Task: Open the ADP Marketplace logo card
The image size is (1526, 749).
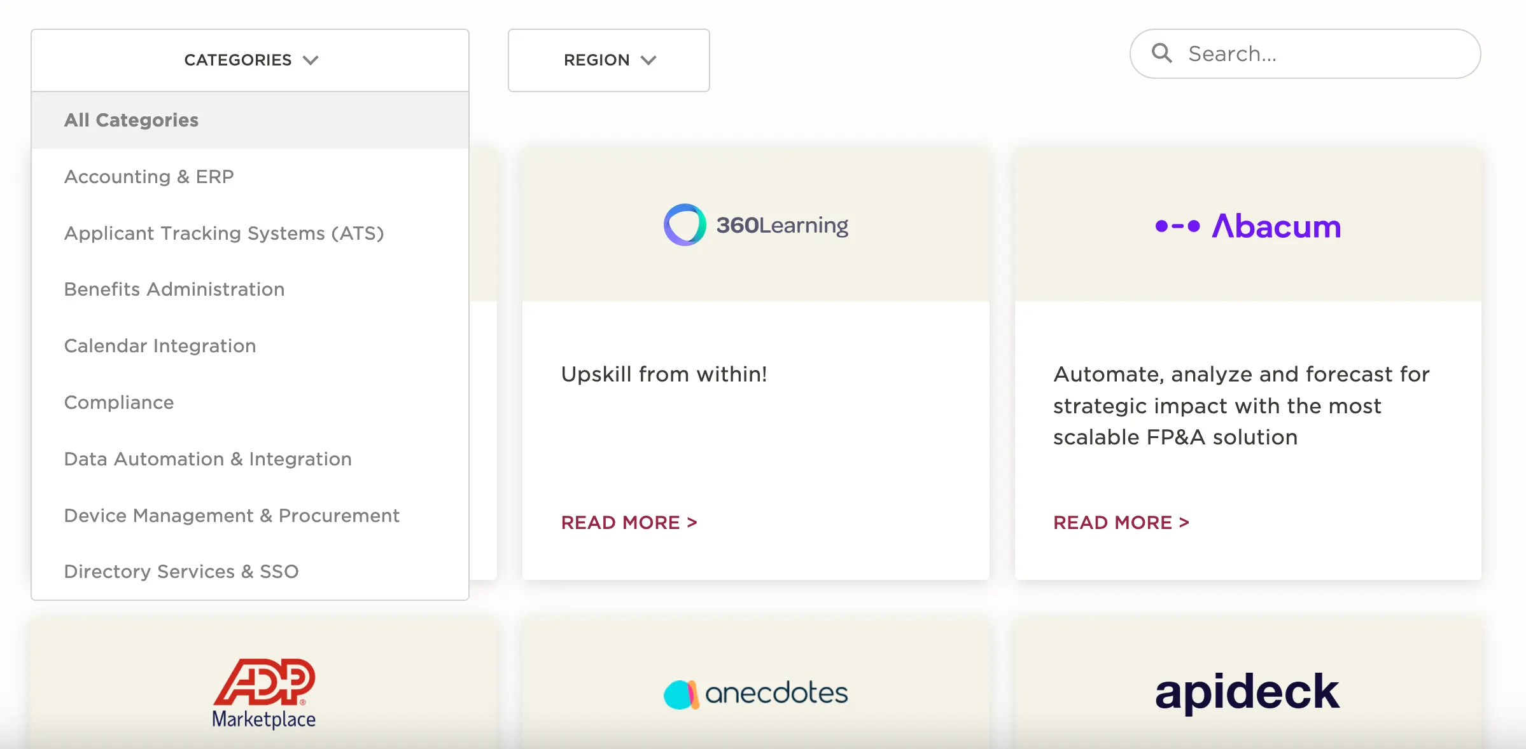Action: tap(264, 693)
